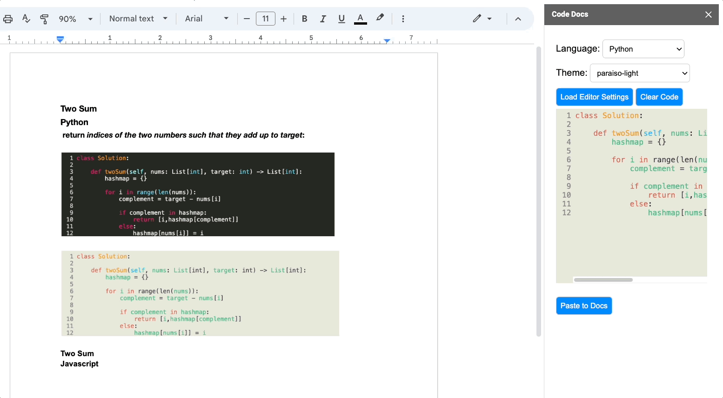Expand the Arial font dropdown
Screen dimensions: 723x398
(x=207, y=19)
